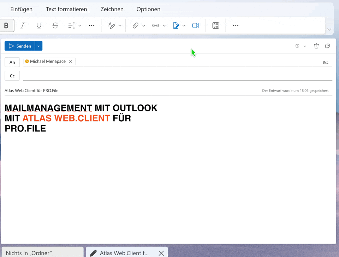339x257 pixels.
Task: Open apps grid icon
Action: tap(215, 25)
